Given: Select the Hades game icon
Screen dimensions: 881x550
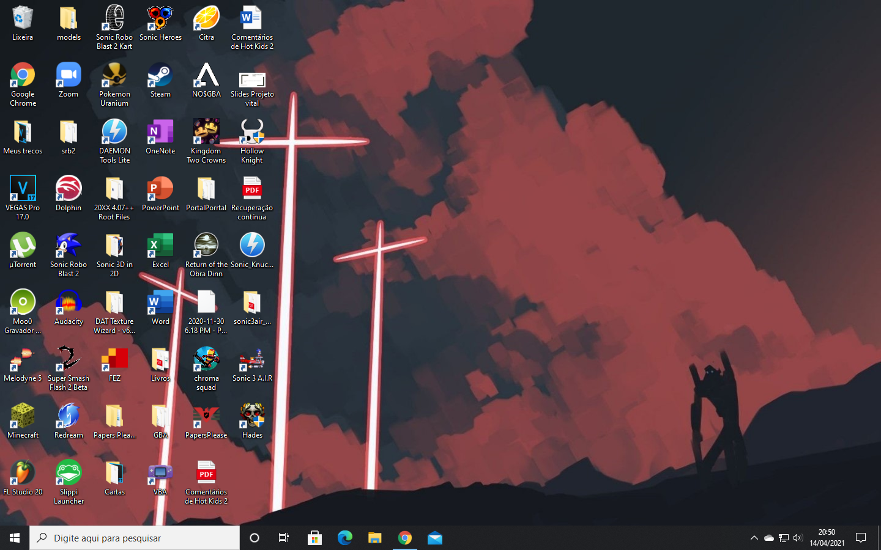Looking at the screenshot, I should (252, 421).
